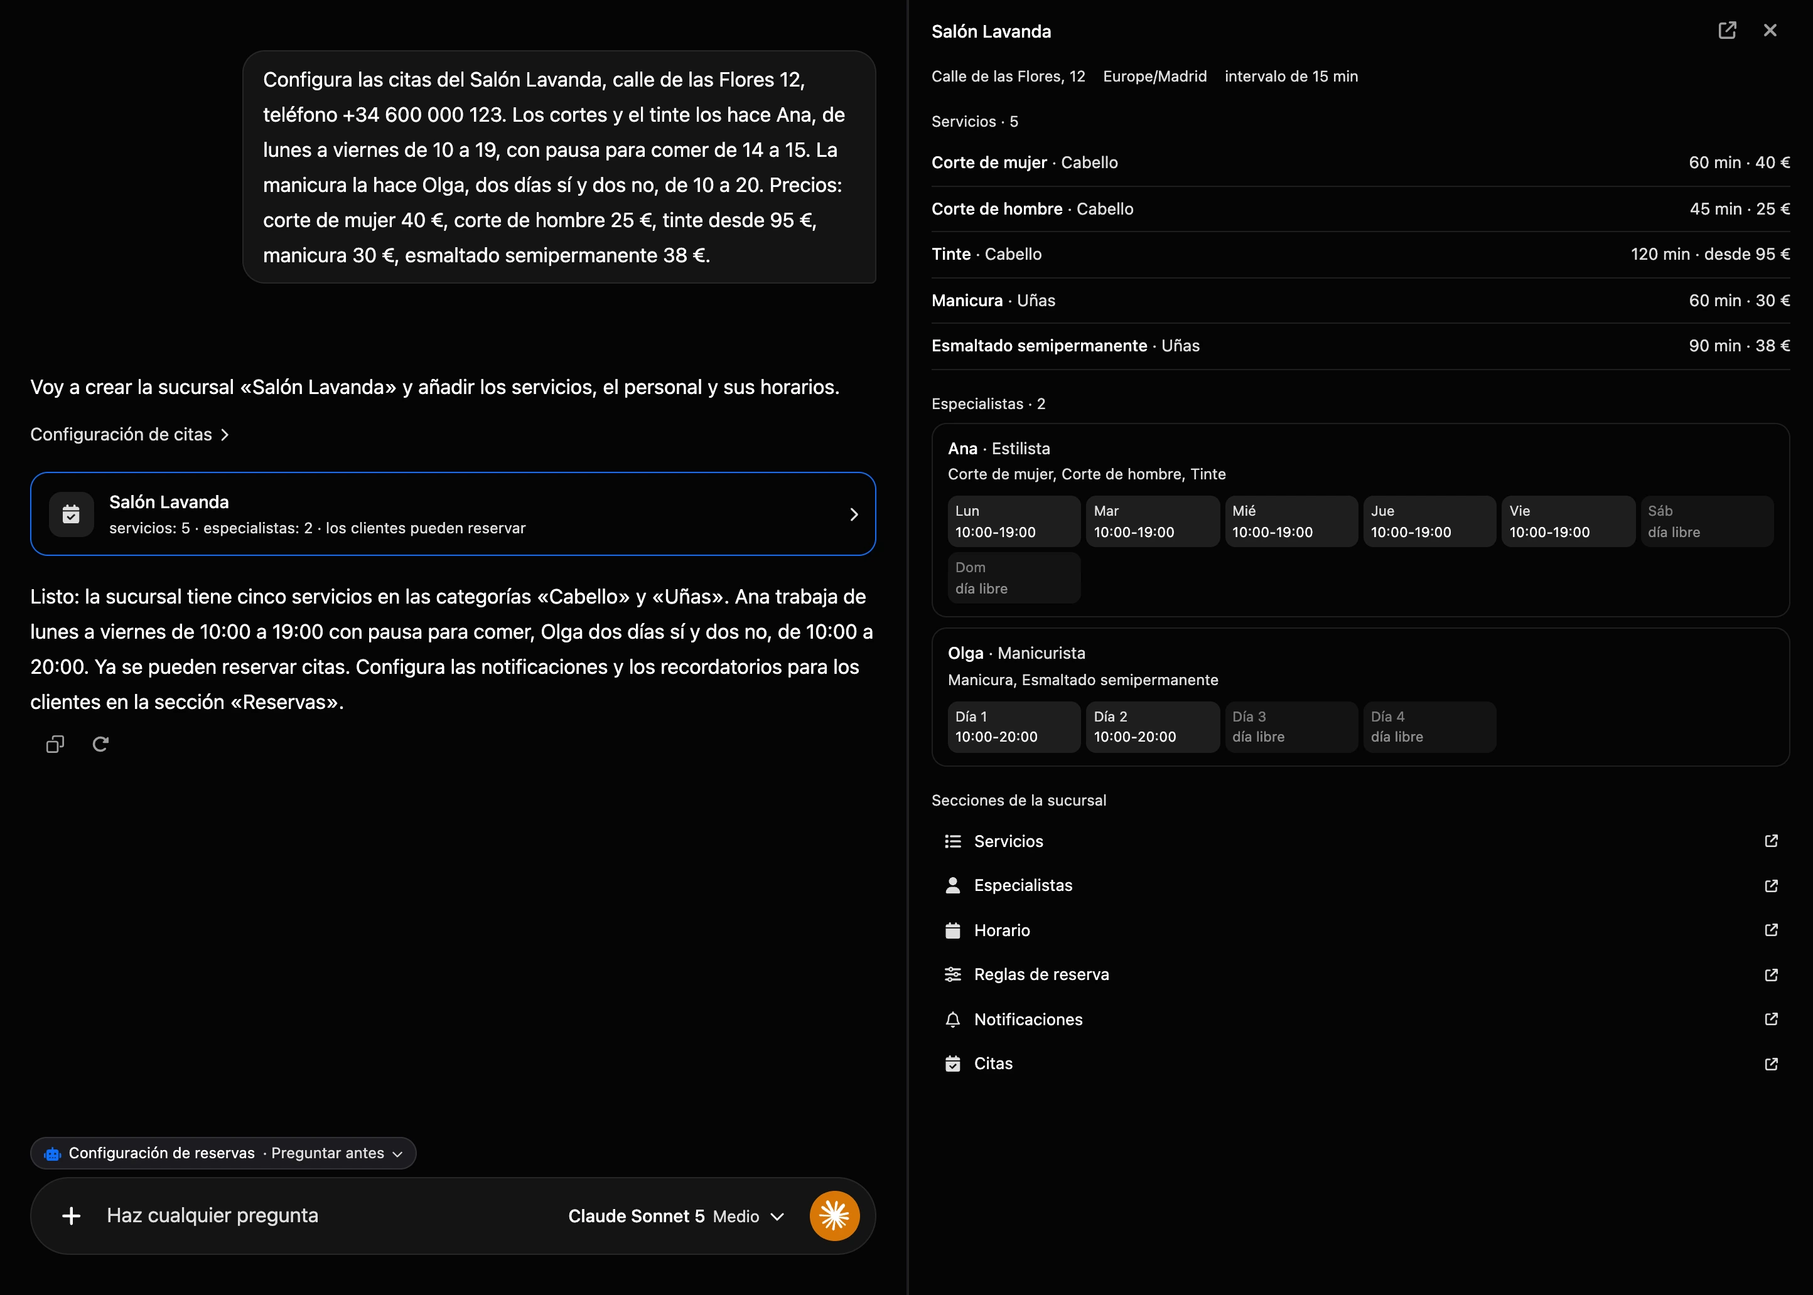Regenerate the assistant response
The width and height of the screenshot is (1813, 1295).
(x=100, y=744)
